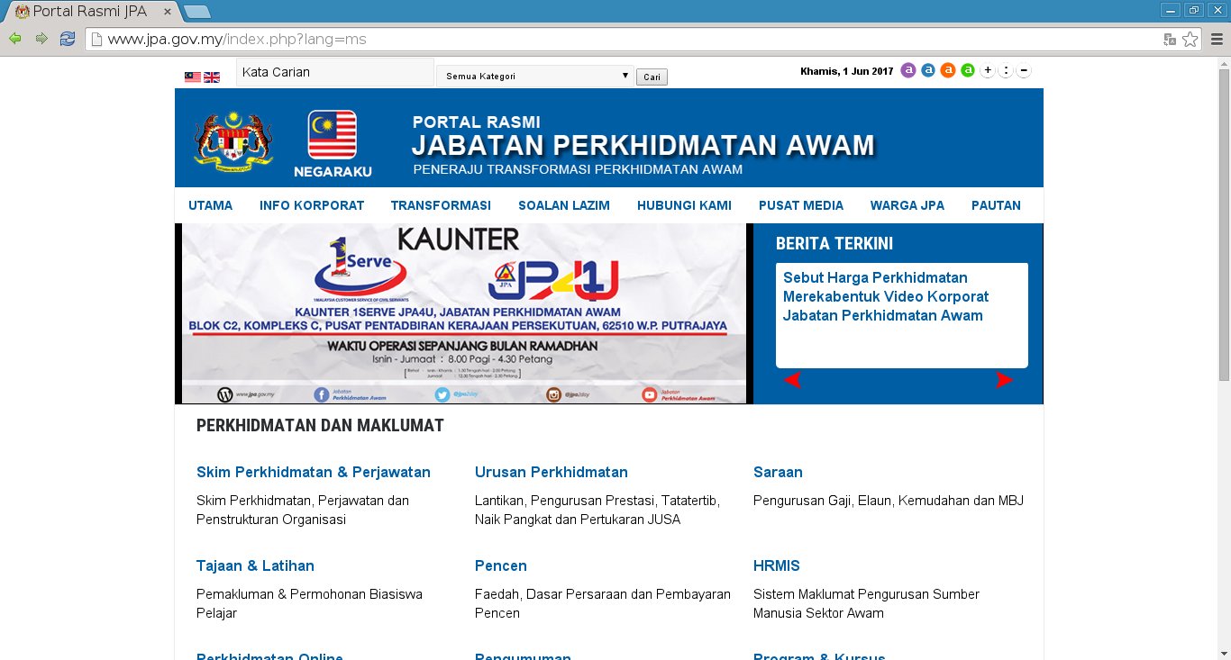Open the INFO KORPORAT menu
The height and width of the screenshot is (660, 1231).
click(312, 205)
